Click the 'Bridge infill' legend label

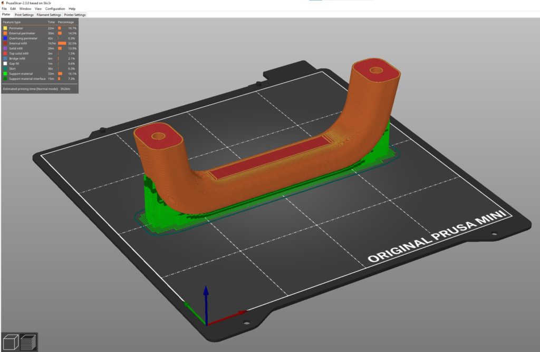click(x=17, y=58)
